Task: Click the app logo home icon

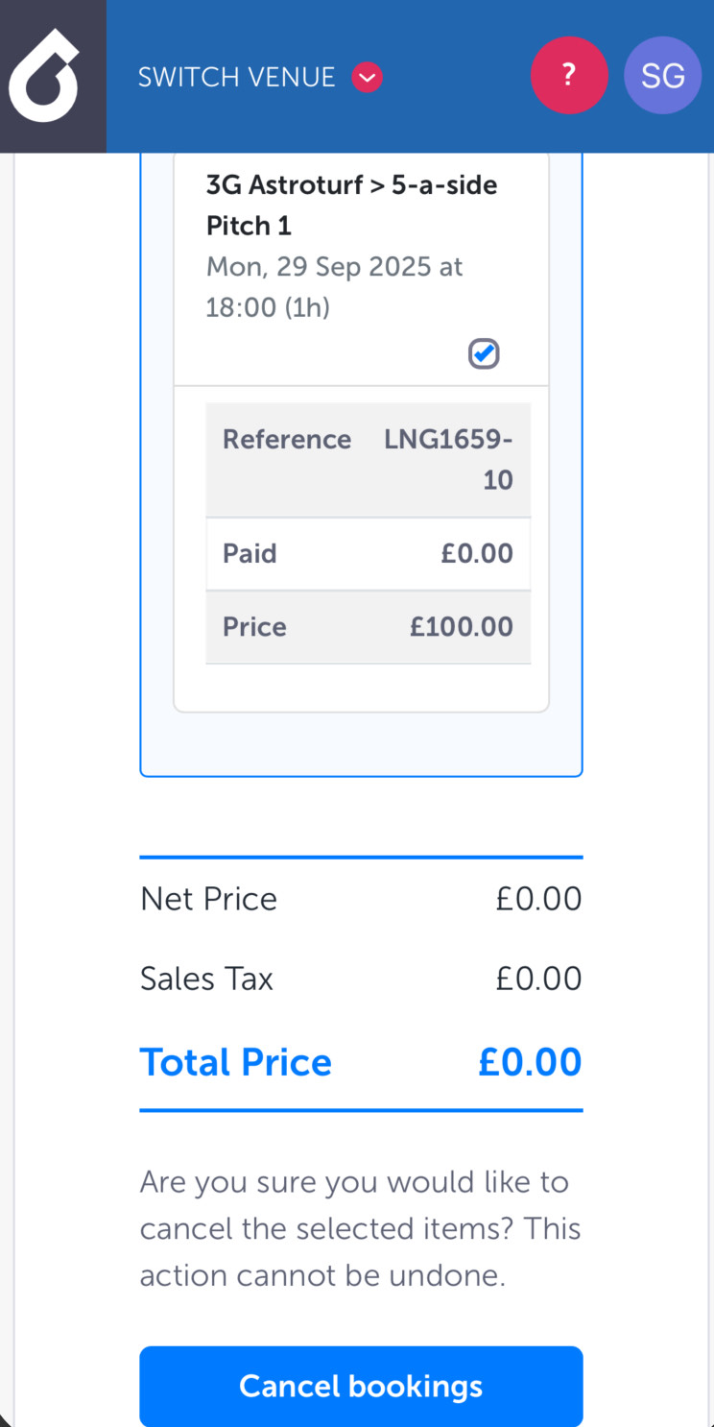Action: (45, 76)
